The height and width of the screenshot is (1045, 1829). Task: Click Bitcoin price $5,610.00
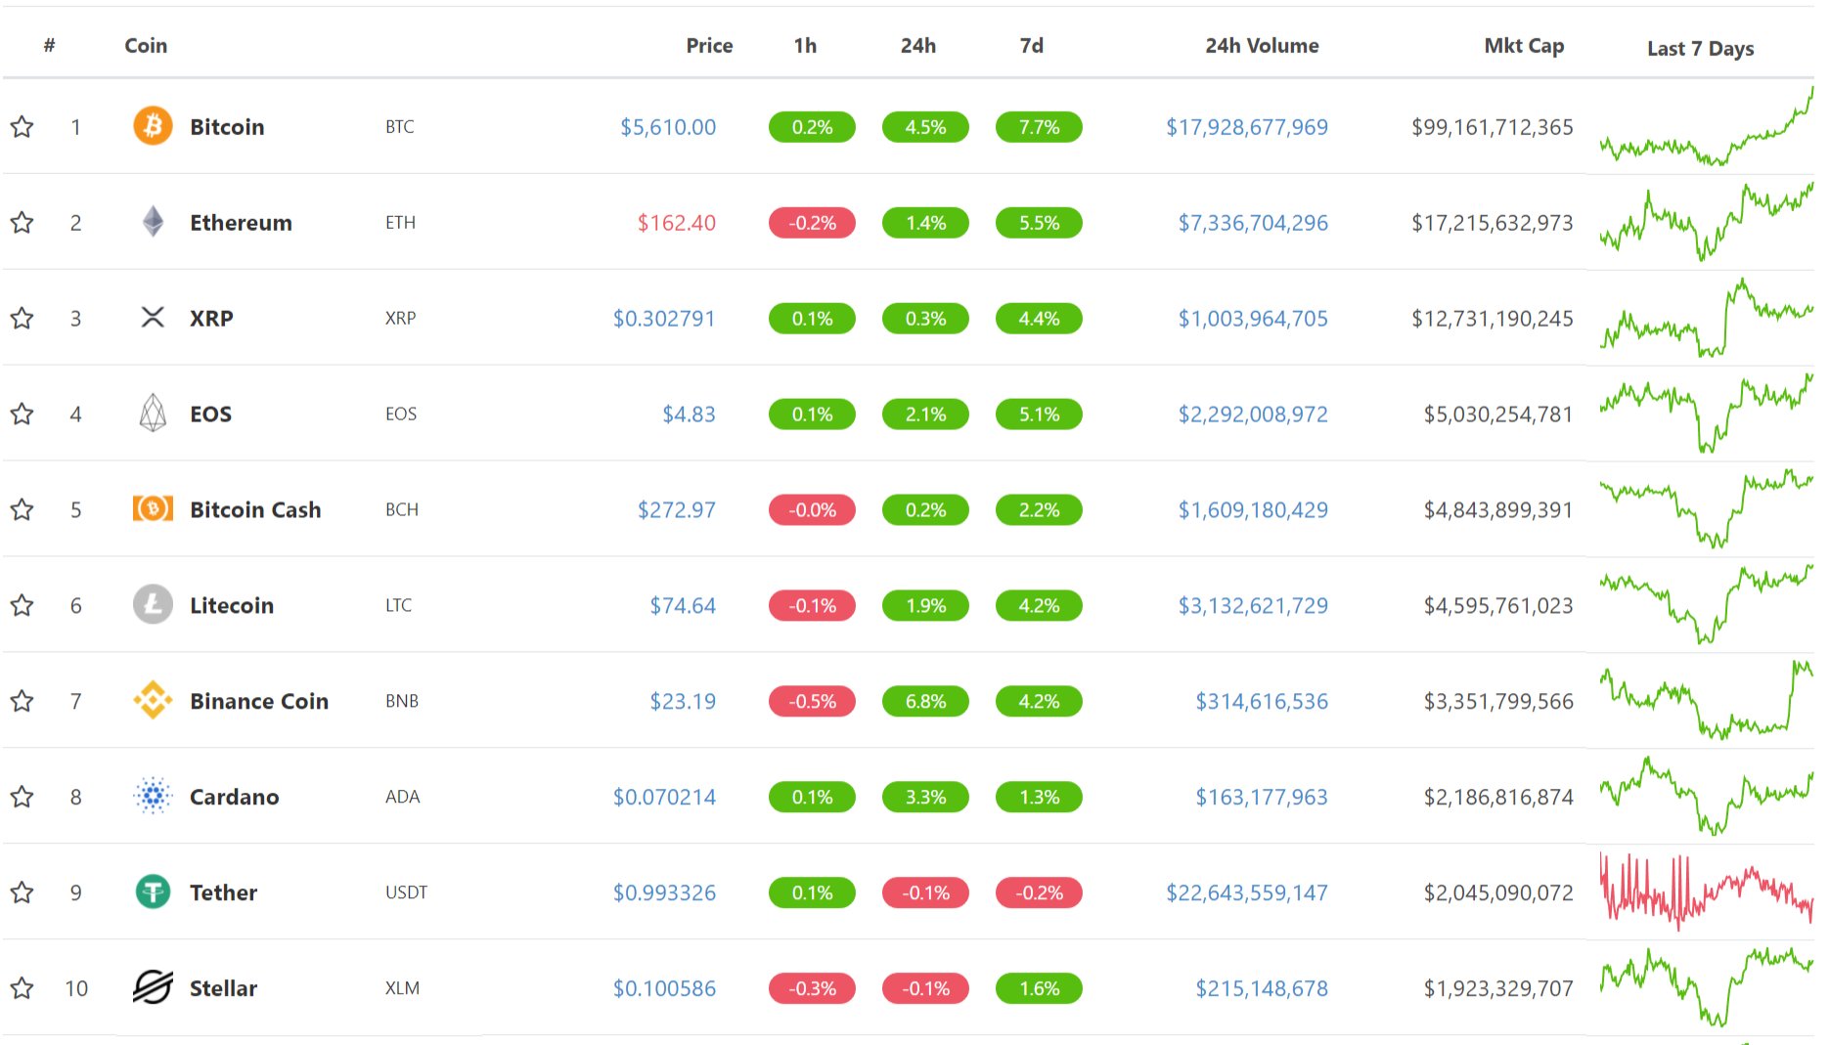(668, 127)
